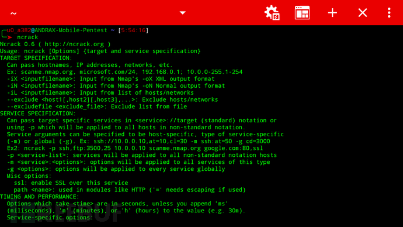Click the '-g <options>' option line
The height and width of the screenshot is (227, 403).
point(116,169)
